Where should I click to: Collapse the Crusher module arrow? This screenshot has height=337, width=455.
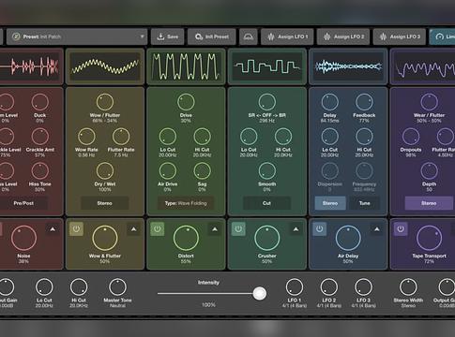click(296, 229)
